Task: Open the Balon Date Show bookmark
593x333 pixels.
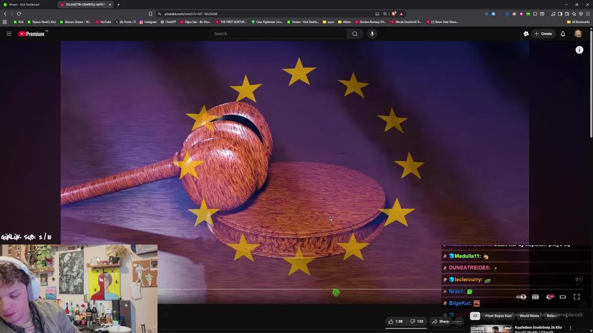Action: pyautogui.click(x=442, y=22)
